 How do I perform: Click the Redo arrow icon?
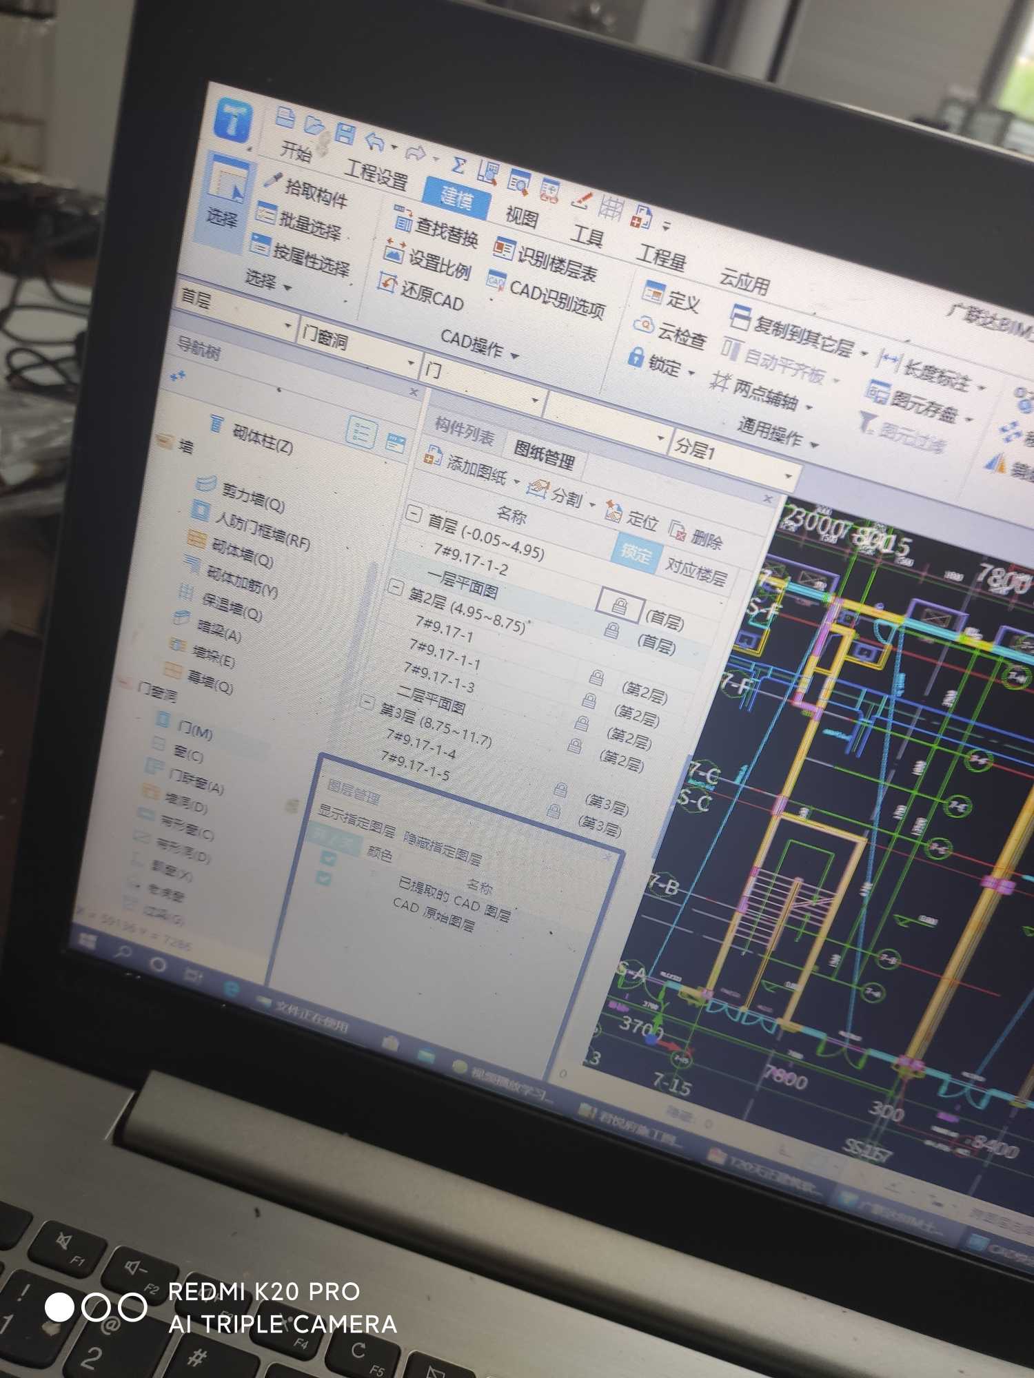point(416,152)
